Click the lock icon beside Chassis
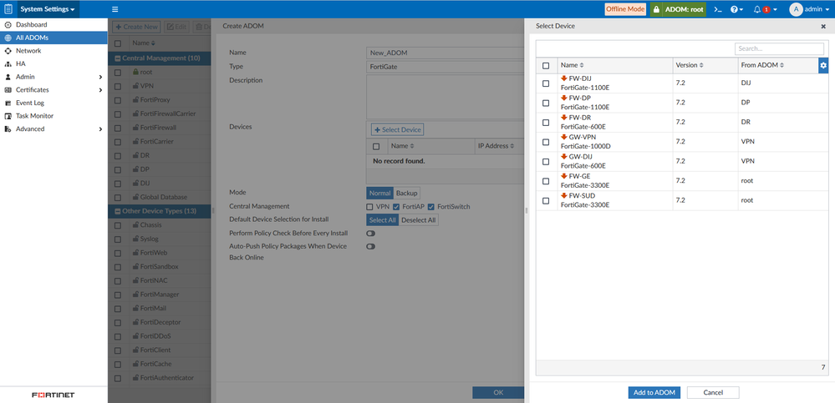 click(x=135, y=225)
